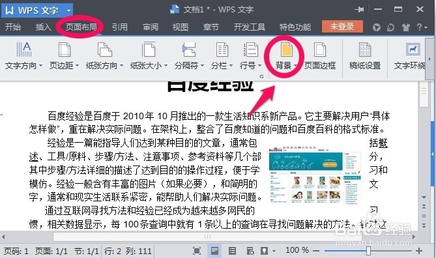Expand the 纸张方向 dropdown arrow
Viewport: 436px width, 258px height.
[121, 66]
